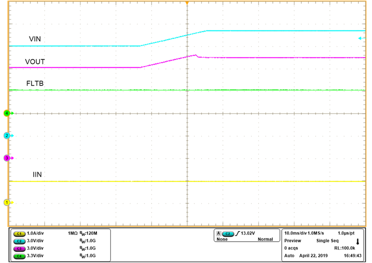Click the 1.0µs/pt resolution readout
The height and width of the screenshot is (263, 372).
(x=346, y=234)
